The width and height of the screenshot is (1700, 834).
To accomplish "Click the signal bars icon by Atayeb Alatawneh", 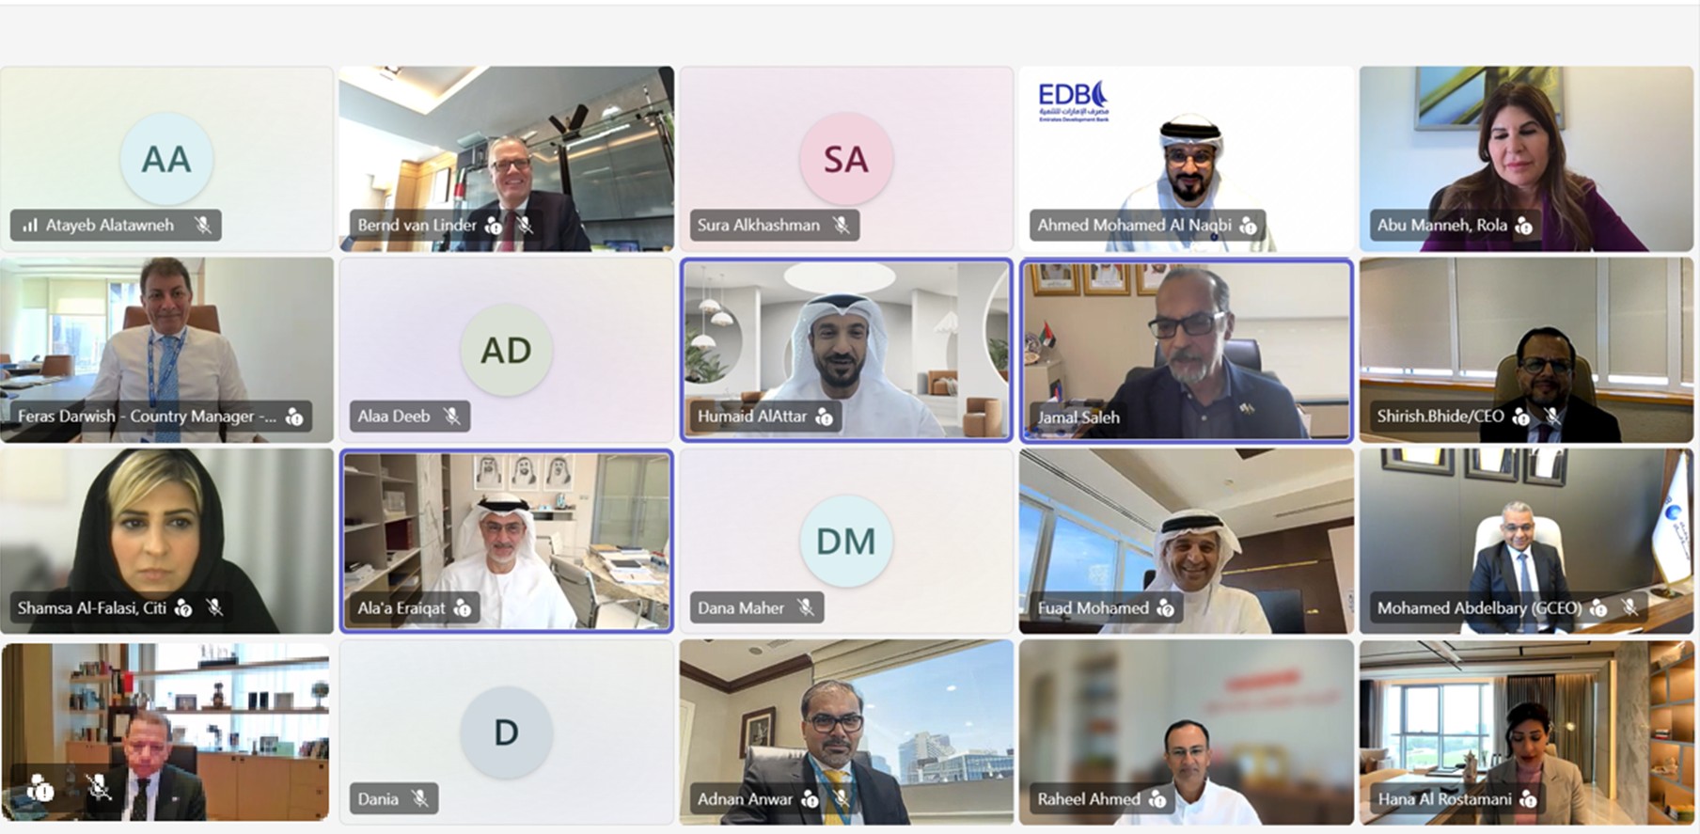I will [x=30, y=226].
